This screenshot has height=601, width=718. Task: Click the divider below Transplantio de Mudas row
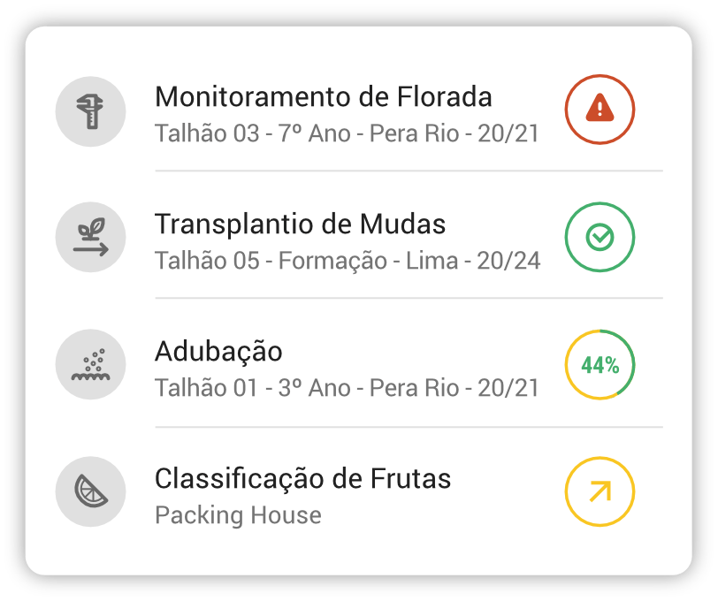409,298
